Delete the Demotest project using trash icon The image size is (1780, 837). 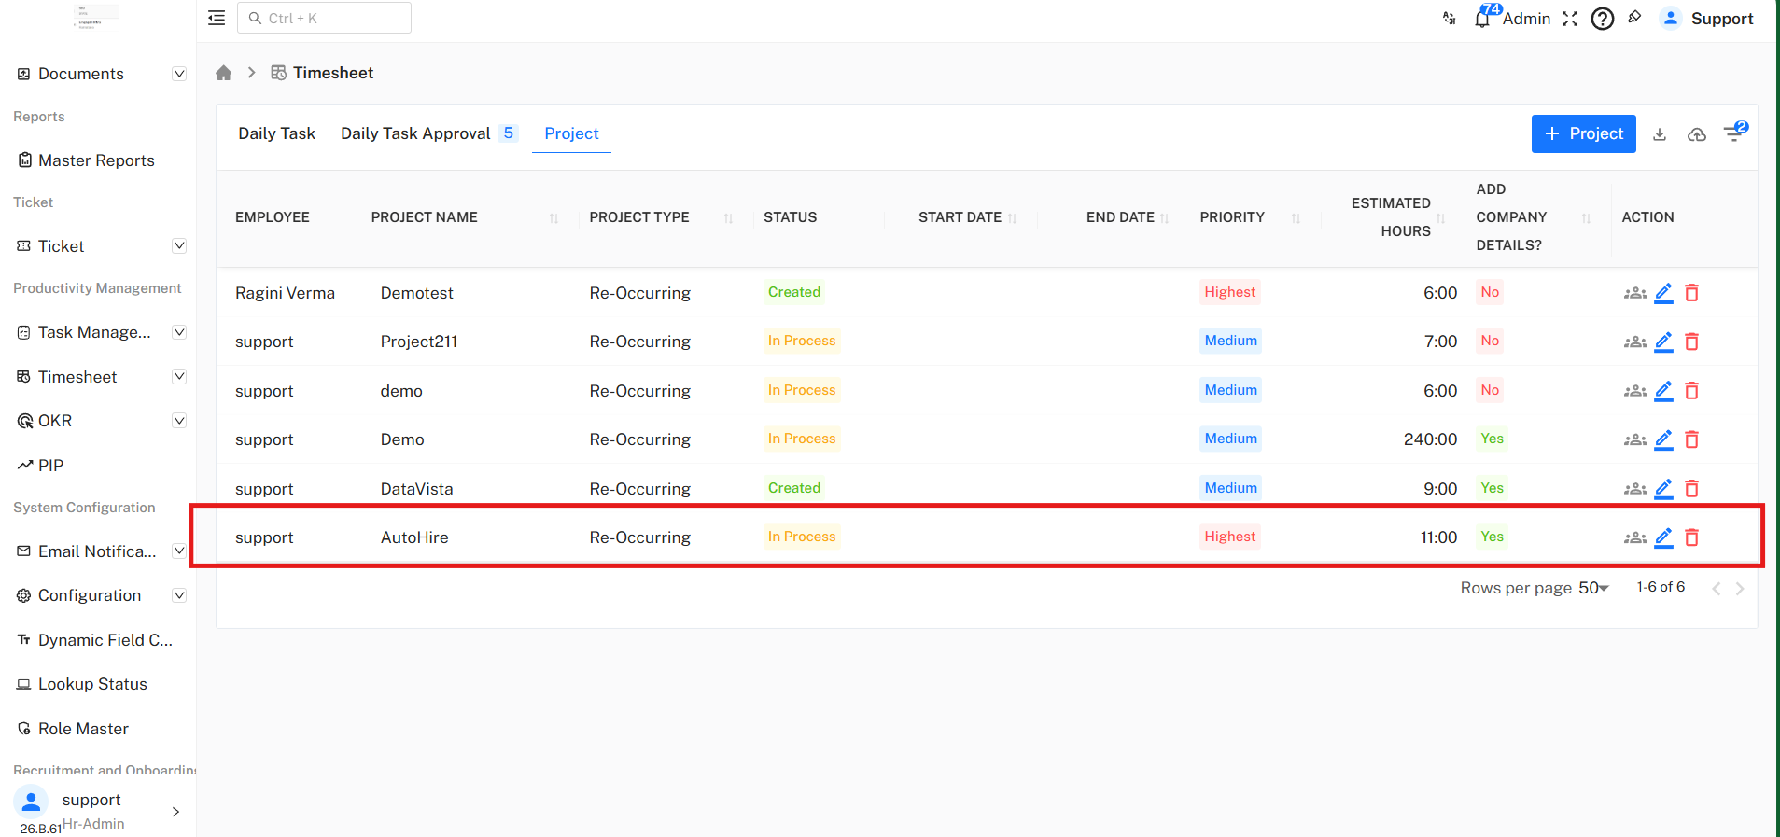(x=1691, y=293)
